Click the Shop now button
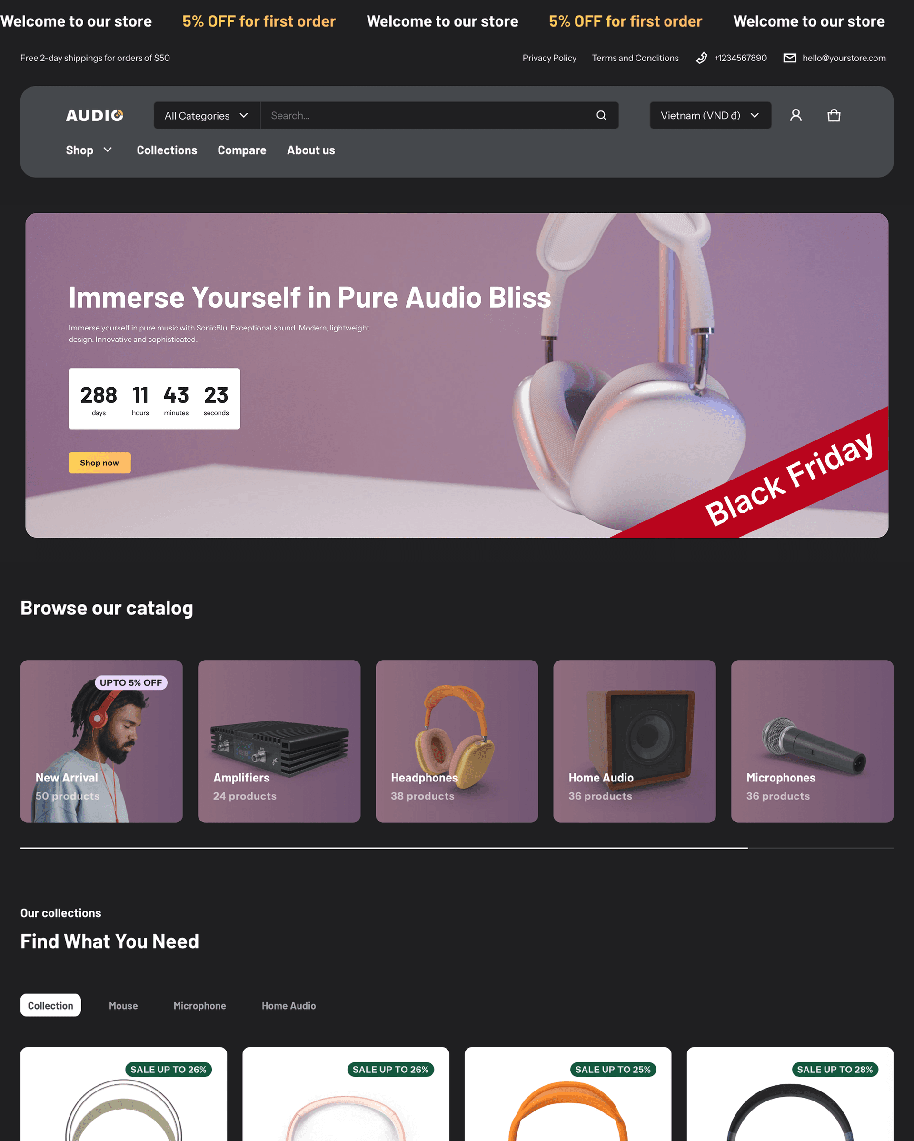This screenshot has width=914, height=1141. coord(99,463)
